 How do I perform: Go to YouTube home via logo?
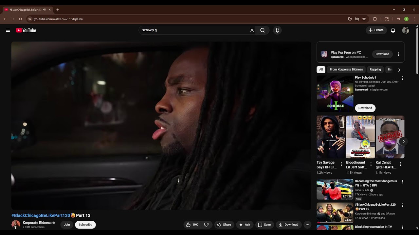(x=26, y=30)
